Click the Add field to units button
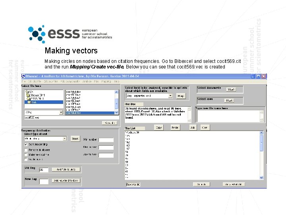The width and height of the screenshot is (286, 215). [x=66, y=170]
